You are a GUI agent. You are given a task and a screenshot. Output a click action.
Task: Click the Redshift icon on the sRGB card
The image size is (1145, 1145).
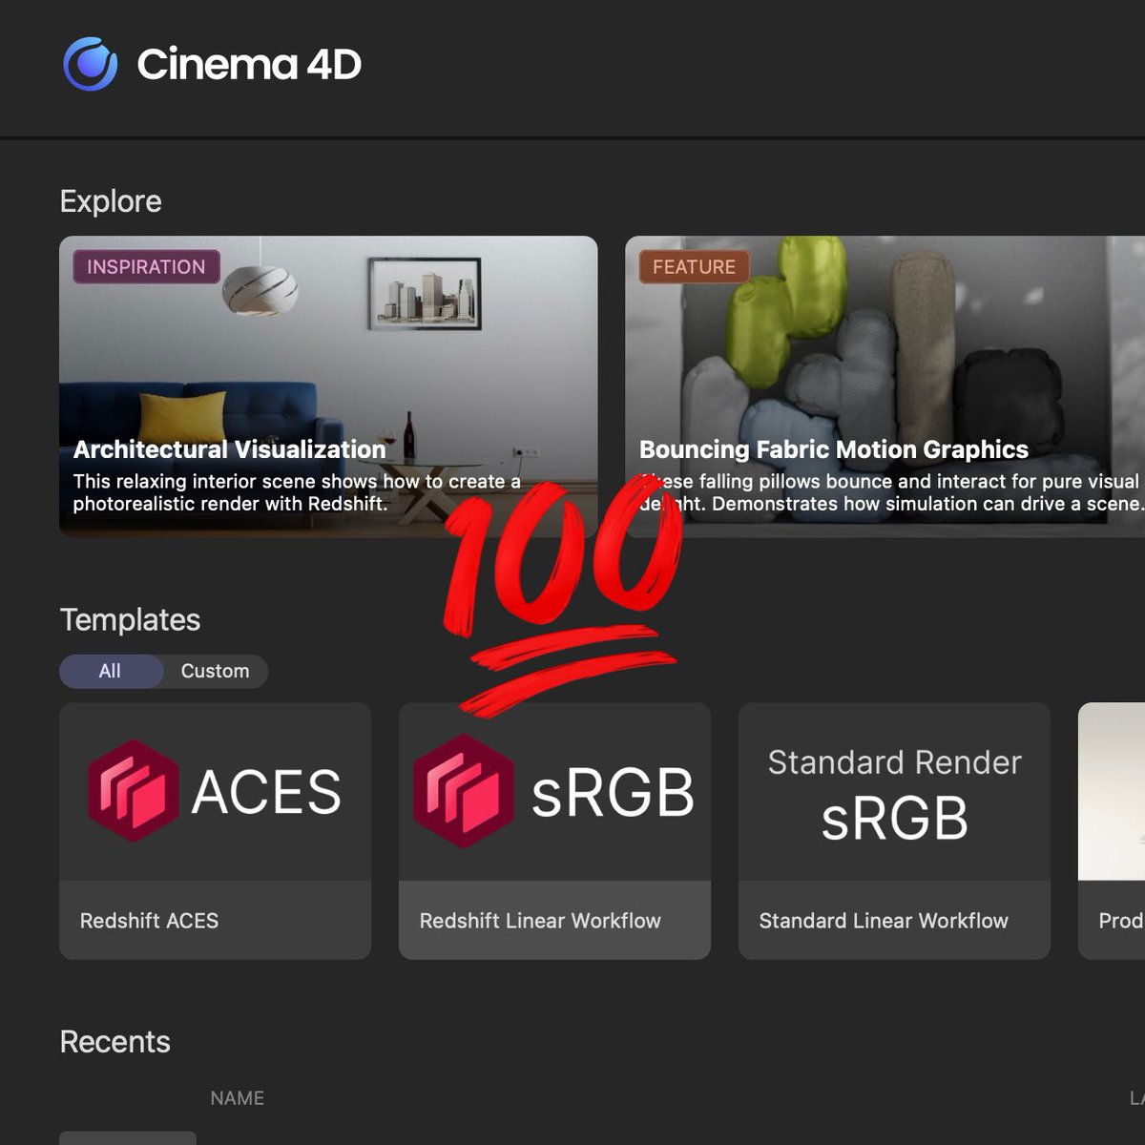coord(463,791)
